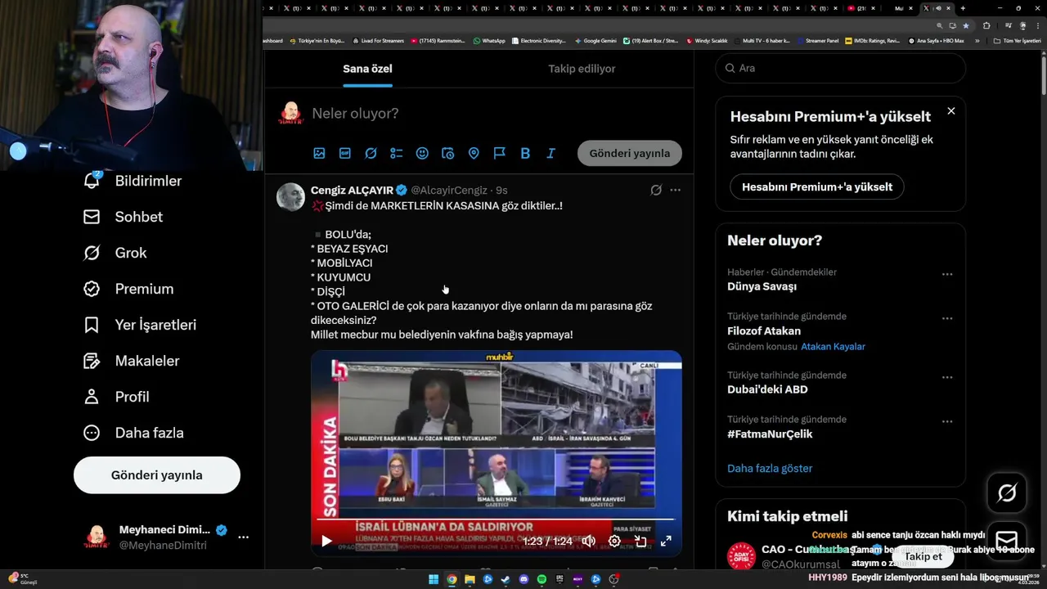Open Spotify from the taskbar

(541, 580)
